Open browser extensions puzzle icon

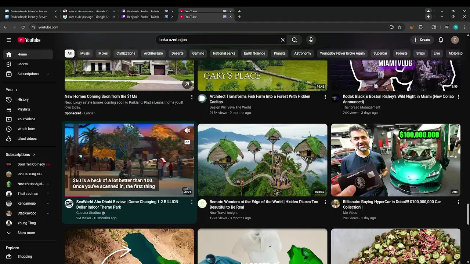(421, 27)
